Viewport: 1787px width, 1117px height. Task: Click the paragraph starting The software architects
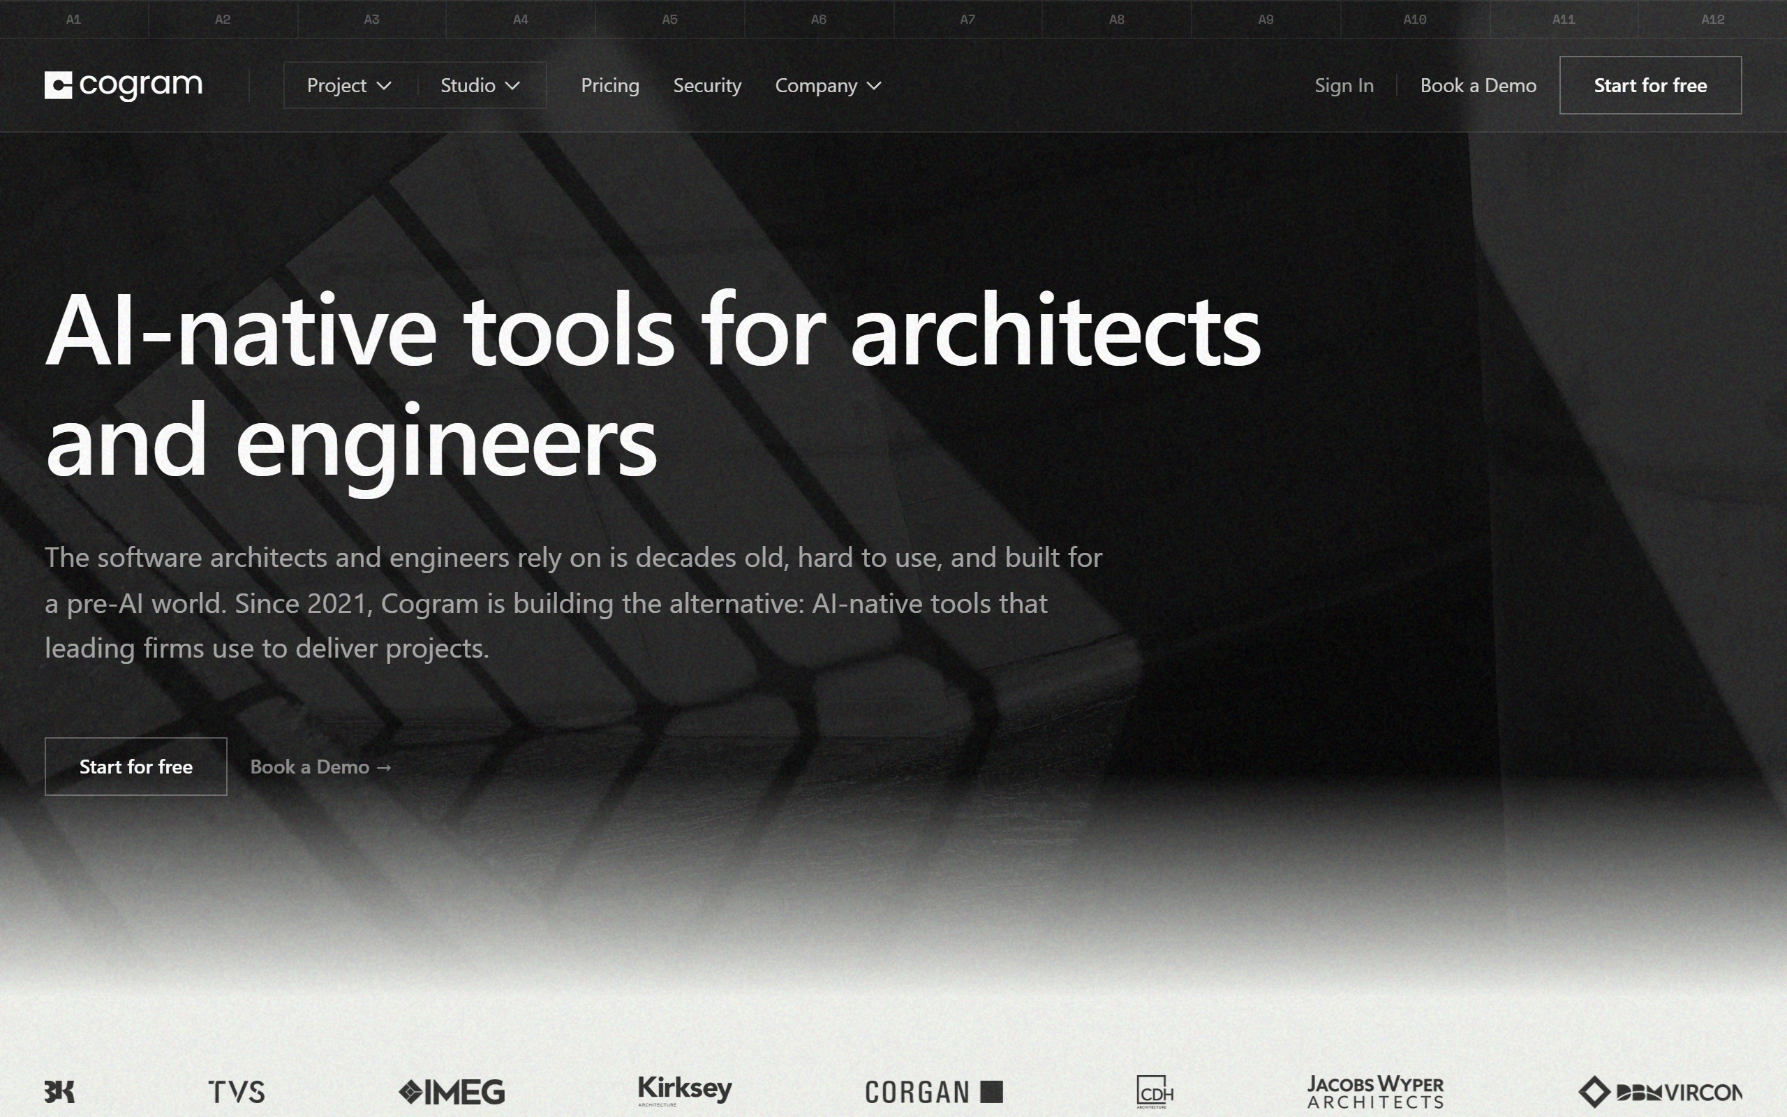tap(574, 602)
